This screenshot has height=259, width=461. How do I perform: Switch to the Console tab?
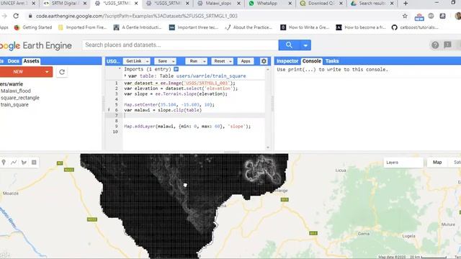coord(312,61)
